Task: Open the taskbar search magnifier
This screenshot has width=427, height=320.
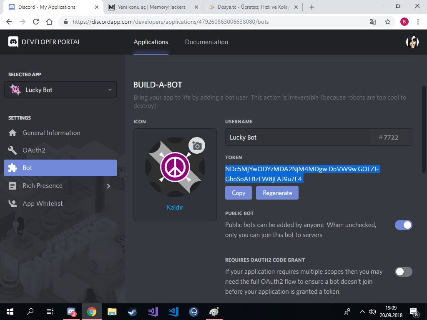Action: [30, 312]
